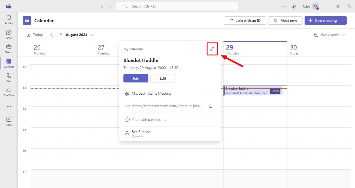Click Join with an ID button

click(x=245, y=20)
